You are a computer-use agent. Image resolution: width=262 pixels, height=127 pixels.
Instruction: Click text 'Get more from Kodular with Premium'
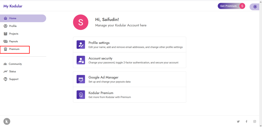[110, 97]
